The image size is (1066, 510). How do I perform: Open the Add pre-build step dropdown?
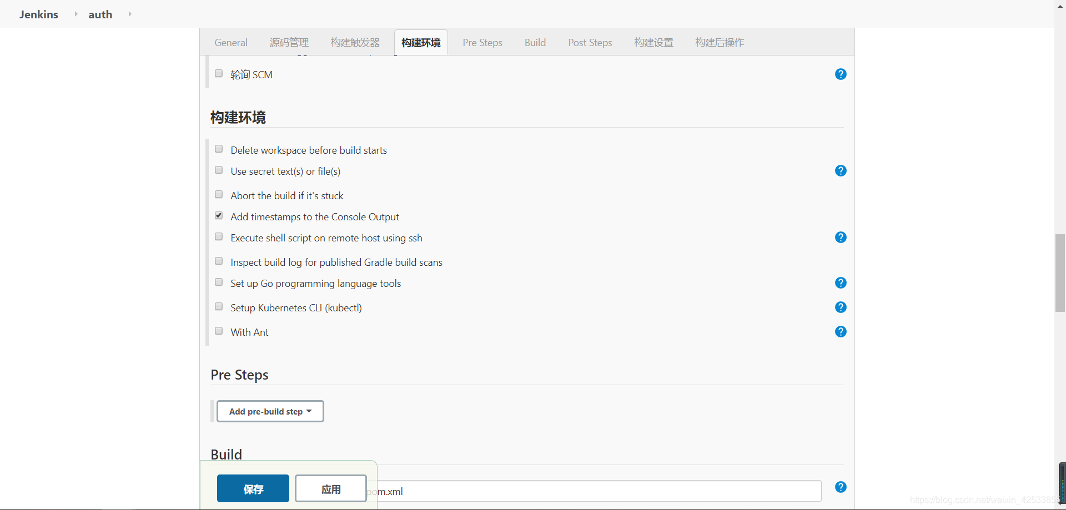[270, 411]
